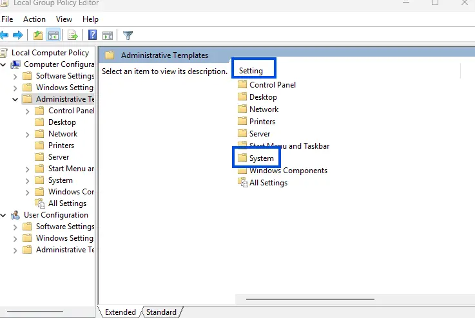Image resolution: width=475 pixels, height=318 pixels.
Task: Select User Configuration in the tree
Action: pos(56,215)
